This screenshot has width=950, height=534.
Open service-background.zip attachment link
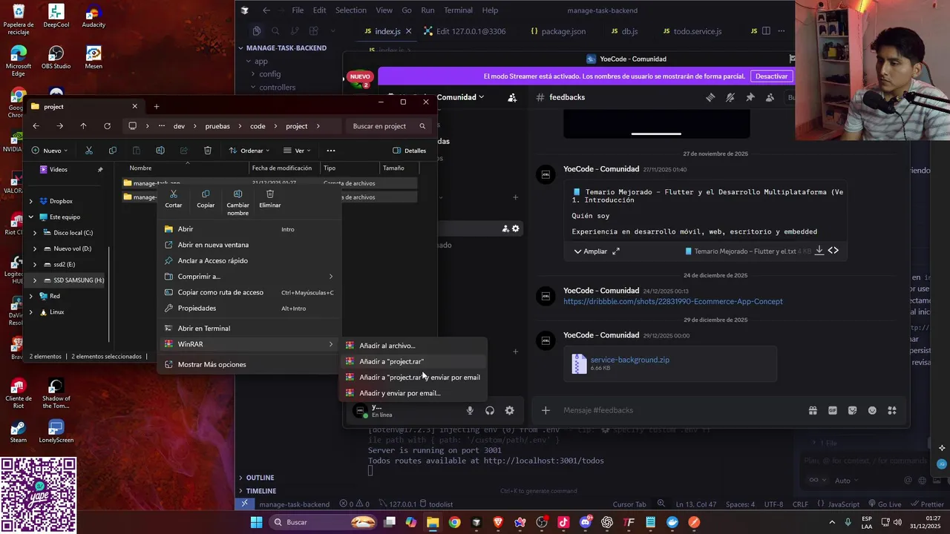click(x=629, y=360)
